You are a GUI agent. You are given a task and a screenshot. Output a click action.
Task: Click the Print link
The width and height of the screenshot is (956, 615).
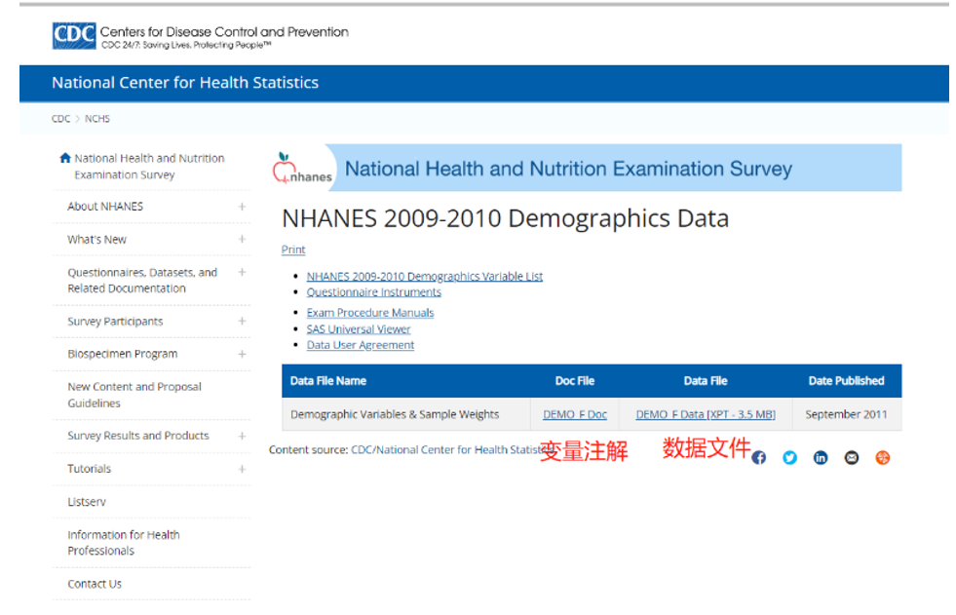click(x=292, y=250)
